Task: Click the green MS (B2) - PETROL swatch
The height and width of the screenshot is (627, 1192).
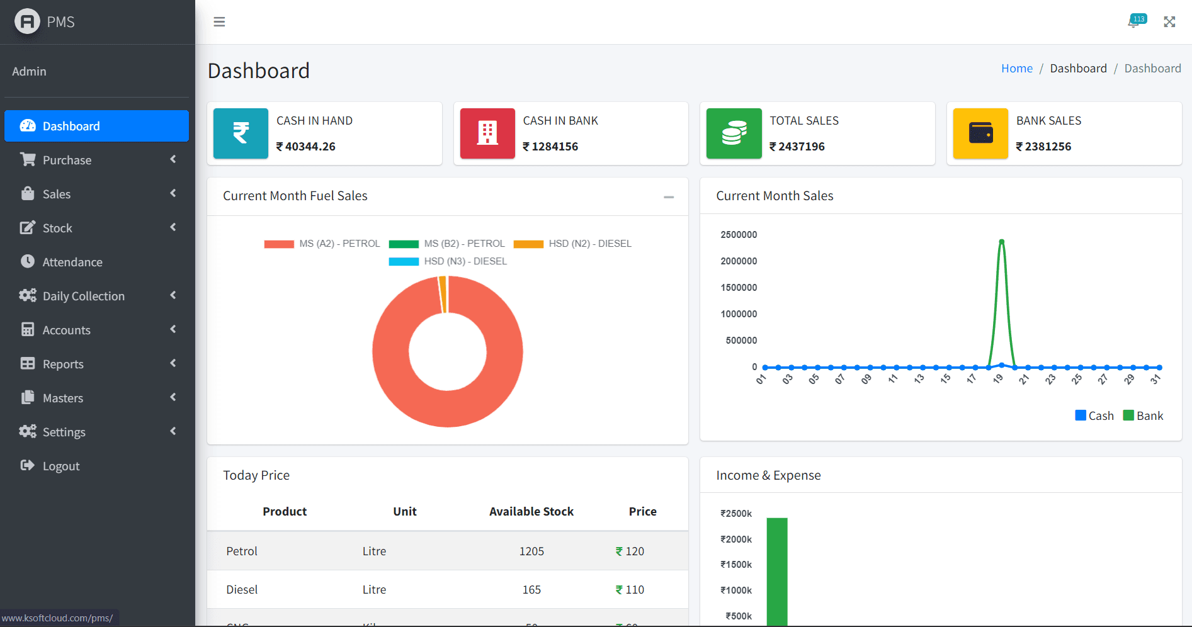Action: pos(404,244)
